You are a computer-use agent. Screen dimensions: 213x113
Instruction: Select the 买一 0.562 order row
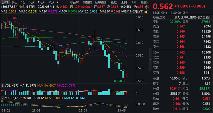(x=182, y=52)
